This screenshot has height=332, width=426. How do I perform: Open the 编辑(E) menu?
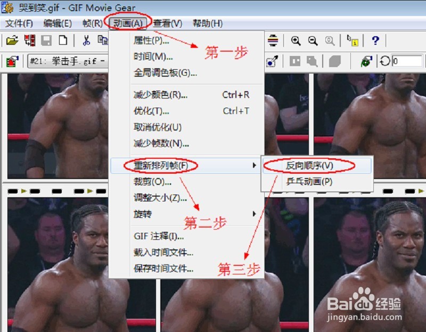pos(58,23)
